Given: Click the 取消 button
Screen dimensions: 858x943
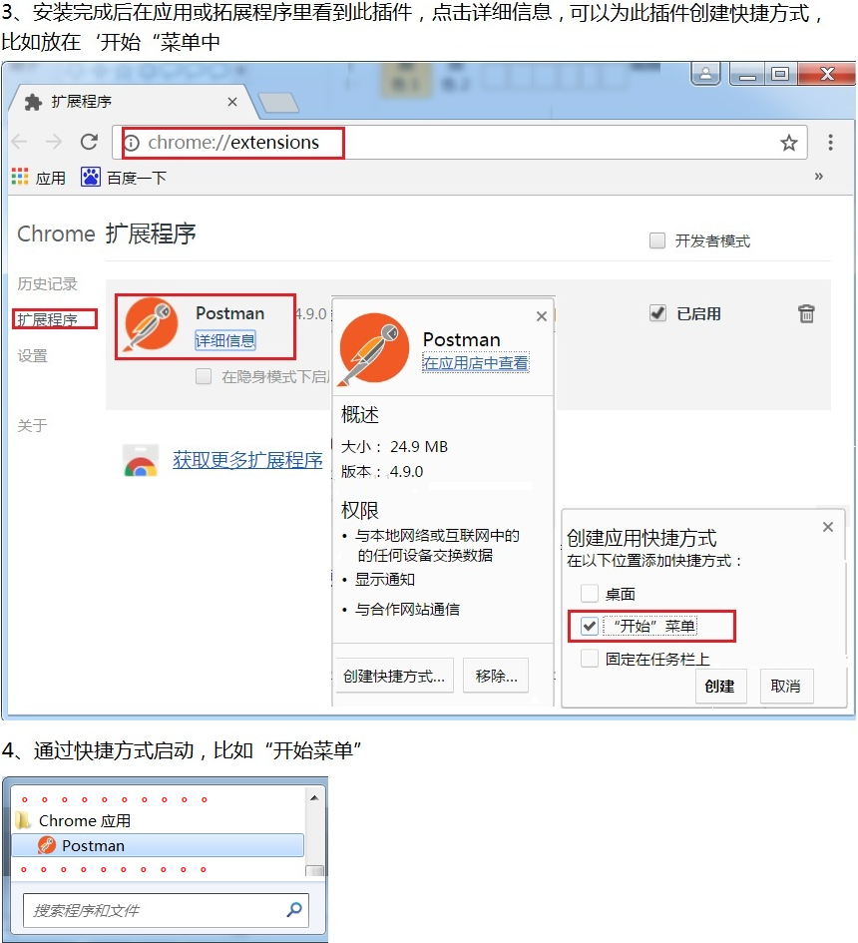Looking at the screenshot, I should click(786, 687).
